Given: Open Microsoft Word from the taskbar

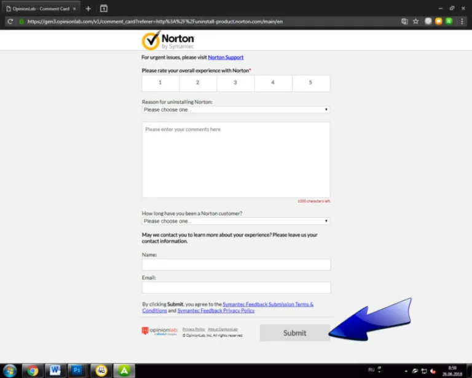Looking at the screenshot, I should pyautogui.click(x=55, y=371).
